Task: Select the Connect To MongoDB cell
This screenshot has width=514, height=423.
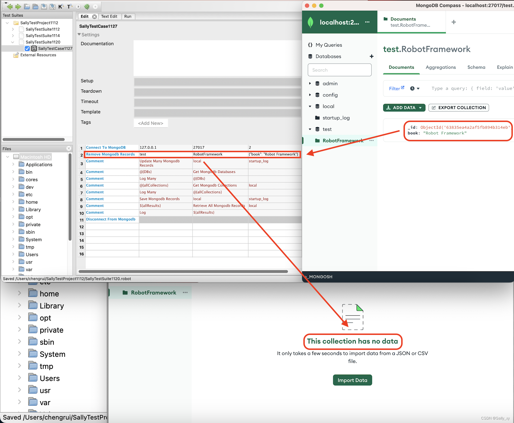Action: 112,148
